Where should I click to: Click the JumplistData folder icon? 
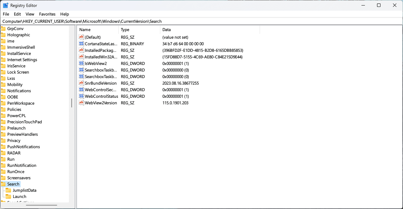[8, 190]
